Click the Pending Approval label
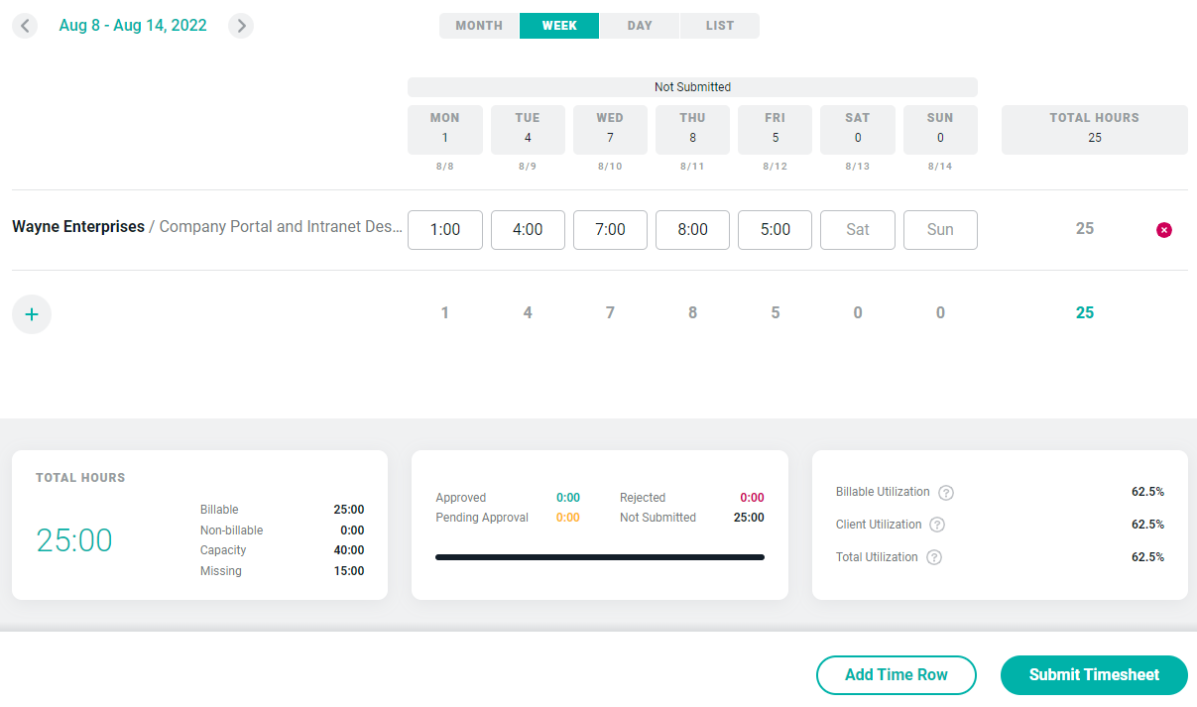Image resolution: width=1197 pixels, height=707 pixels. tap(482, 518)
